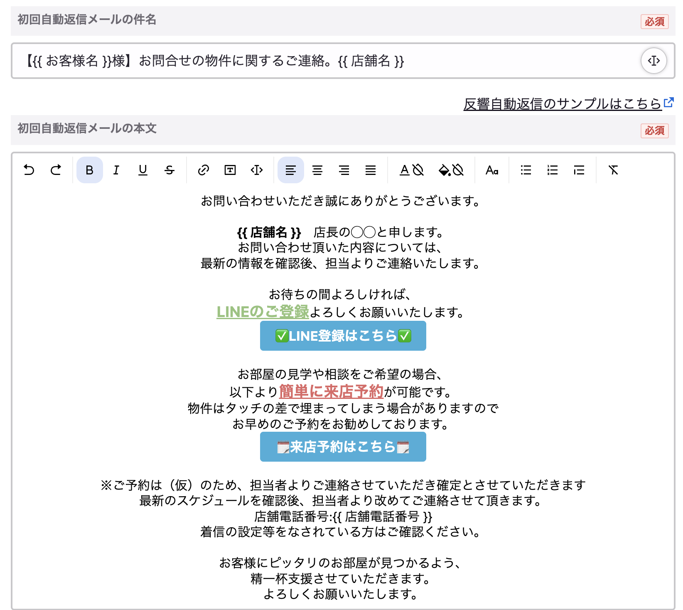Click the 来店予約はこちら button
Viewport: 683px width, 610px height.
click(343, 447)
